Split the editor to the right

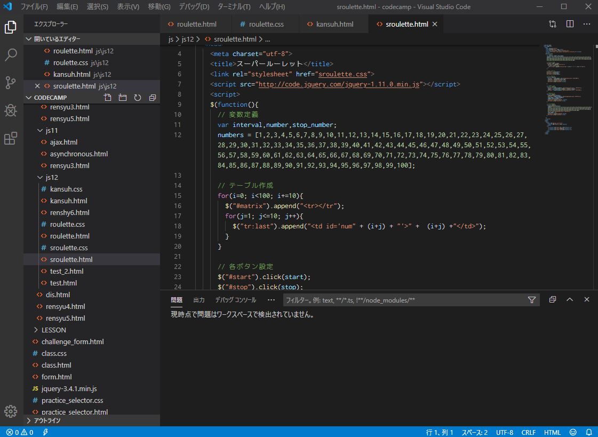pyautogui.click(x=570, y=24)
